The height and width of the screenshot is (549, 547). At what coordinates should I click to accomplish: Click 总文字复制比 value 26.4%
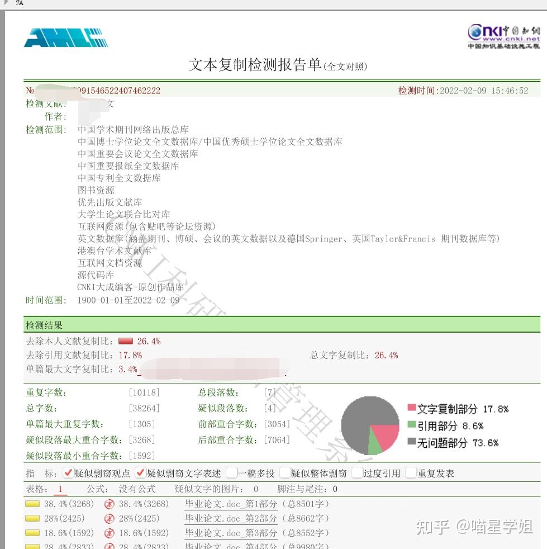point(387,356)
